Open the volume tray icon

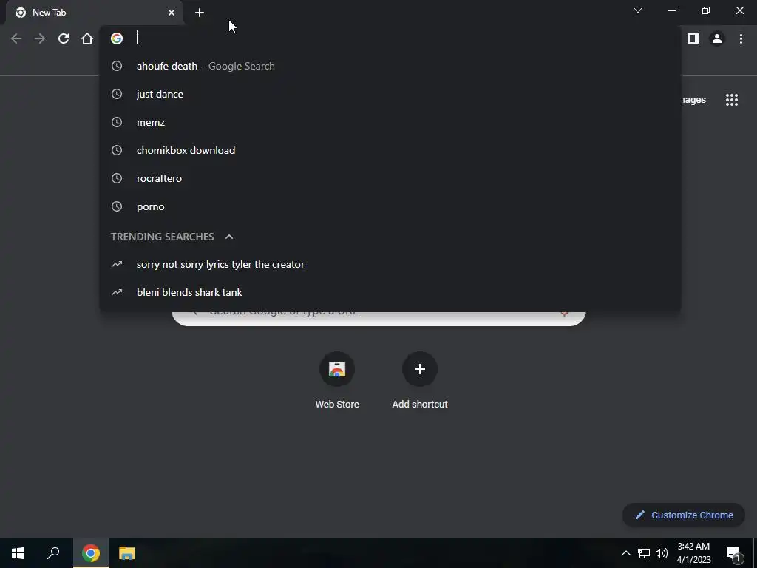(662, 553)
